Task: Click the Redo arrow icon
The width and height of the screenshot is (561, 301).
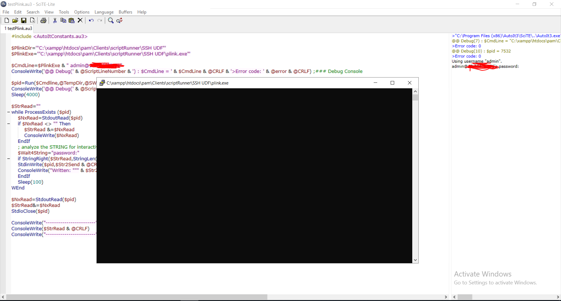Action: point(100,20)
